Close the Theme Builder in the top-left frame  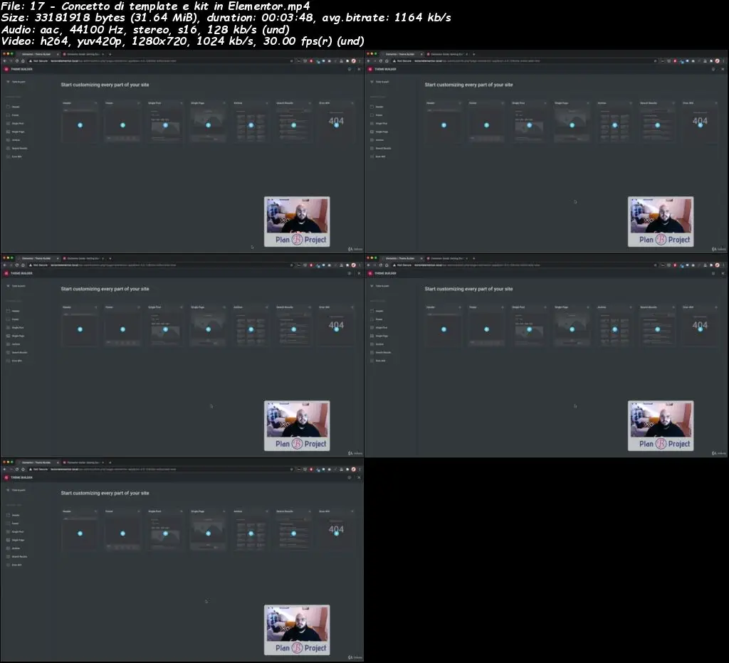tap(359, 69)
